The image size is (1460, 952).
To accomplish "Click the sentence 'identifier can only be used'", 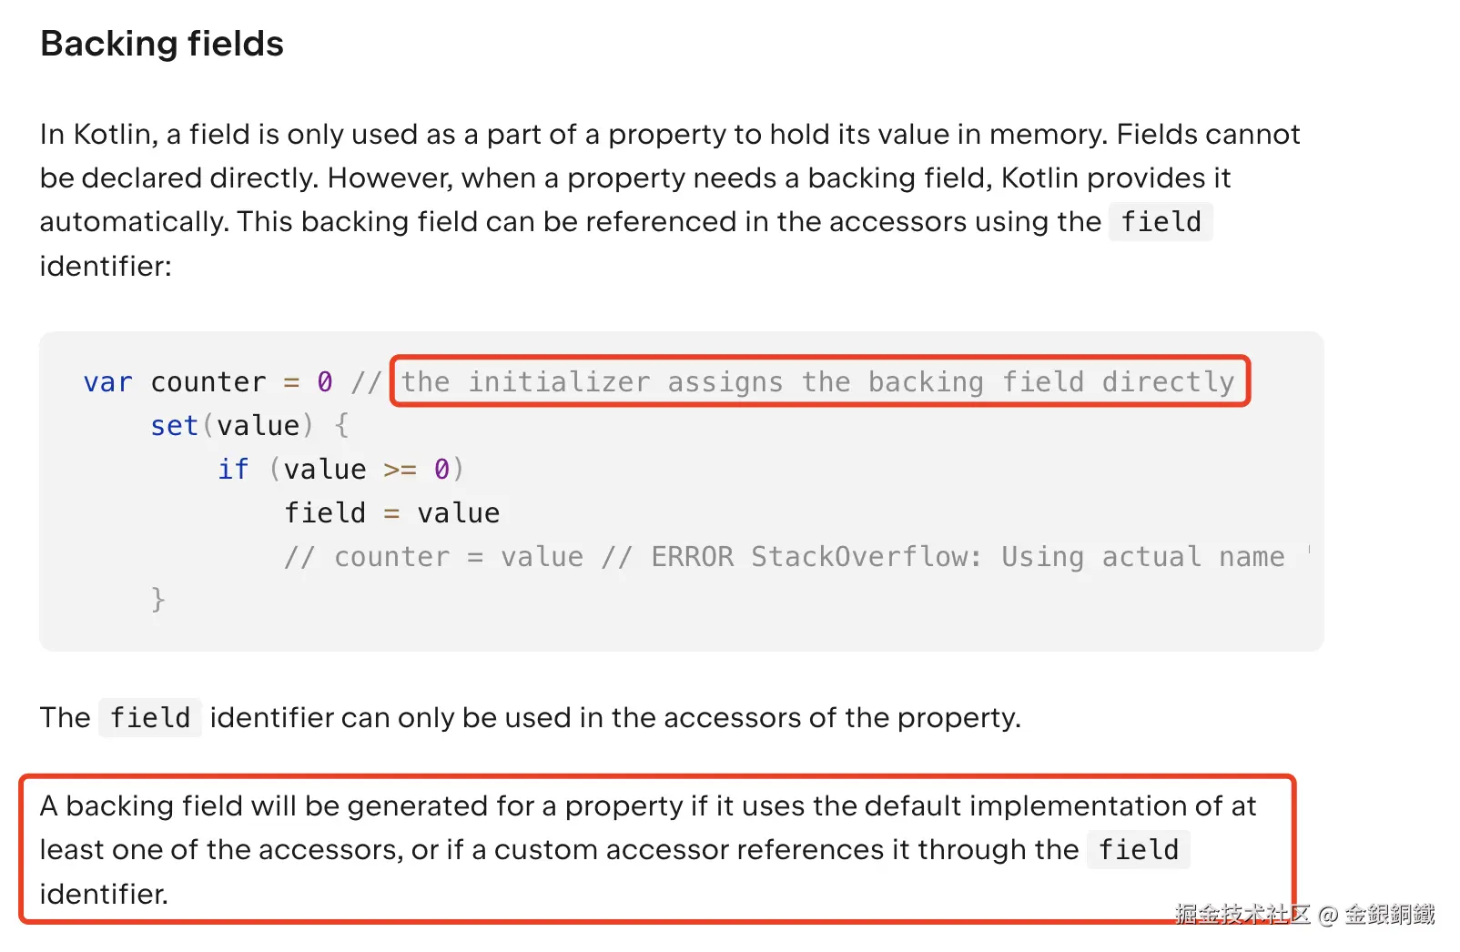I will [x=615, y=717].
